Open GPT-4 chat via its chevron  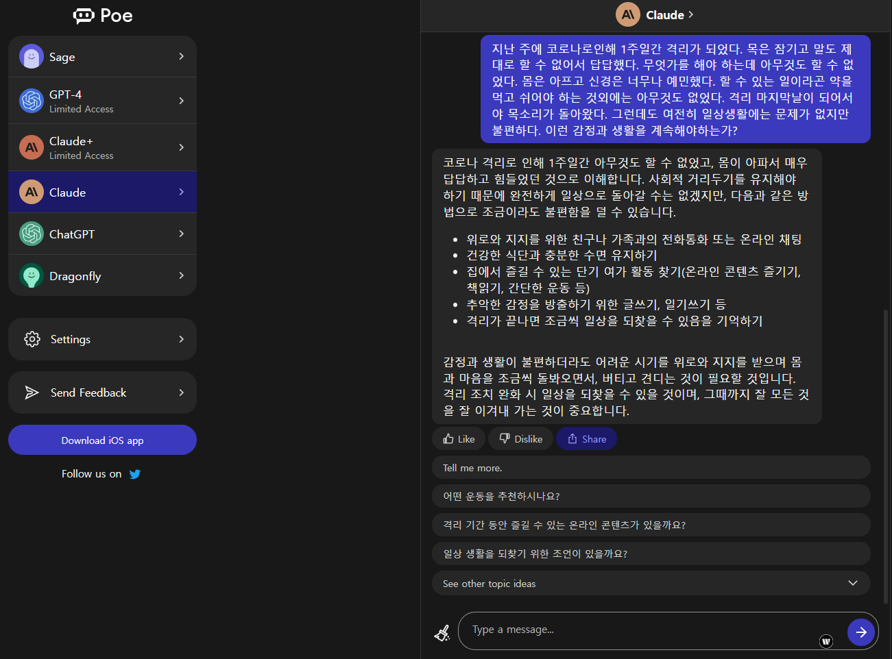click(x=181, y=101)
